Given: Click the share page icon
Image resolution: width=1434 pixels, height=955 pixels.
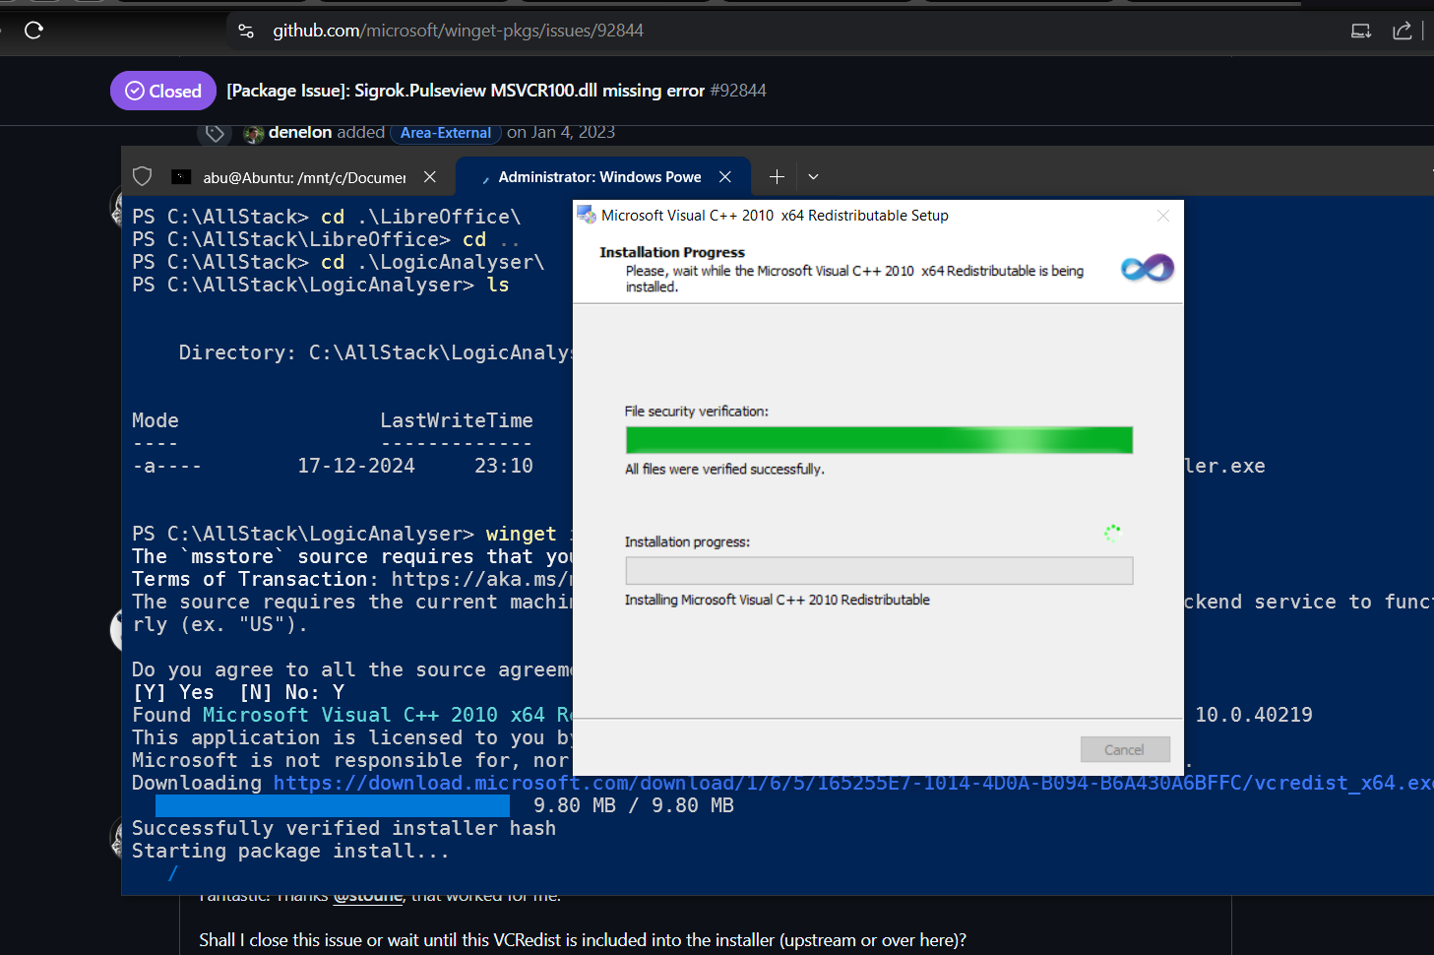Looking at the screenshot, I should 1403,31.
